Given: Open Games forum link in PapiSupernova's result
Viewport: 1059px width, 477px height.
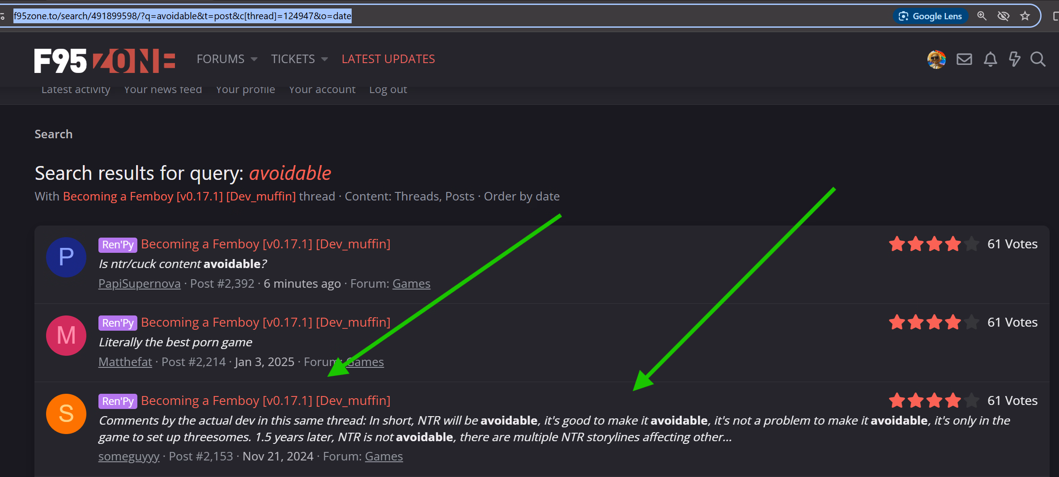Looking at the screenshot, I should (411, 284).
